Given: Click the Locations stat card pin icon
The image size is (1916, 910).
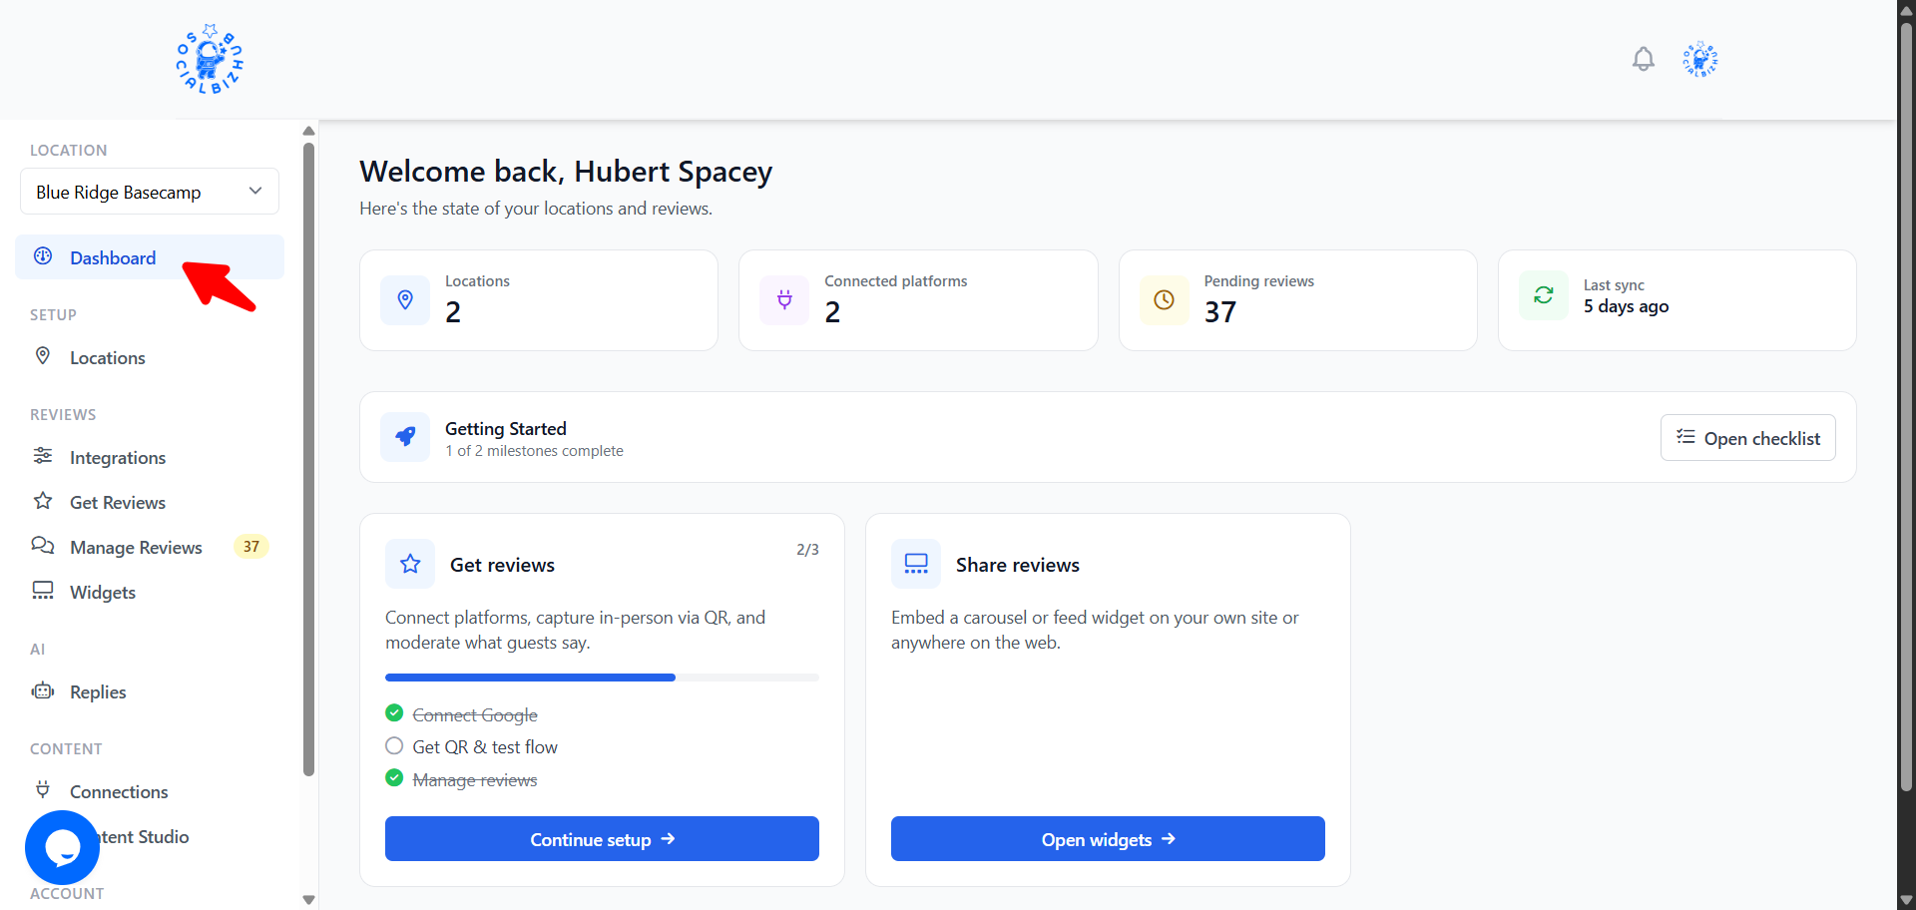Looking at the screenshot, I should pyautogui.click(x=405, y=300).
